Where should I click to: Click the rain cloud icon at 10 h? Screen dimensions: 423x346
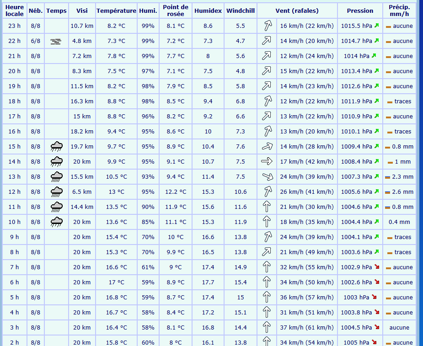click(x=57, y=222)
